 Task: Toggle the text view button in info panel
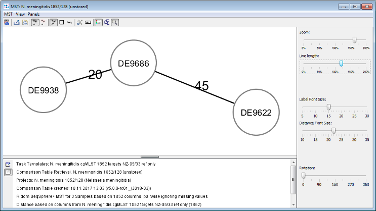[x=8, y=172]
